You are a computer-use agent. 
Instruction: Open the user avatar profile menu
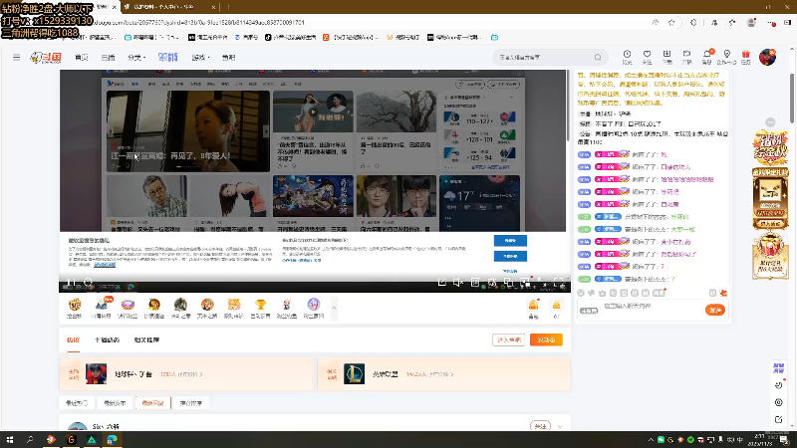tap(767, 57)
